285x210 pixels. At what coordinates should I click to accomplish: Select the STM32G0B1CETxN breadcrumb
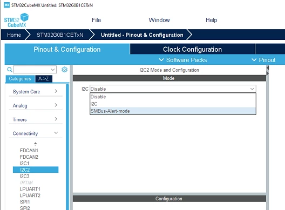point(60,35)
